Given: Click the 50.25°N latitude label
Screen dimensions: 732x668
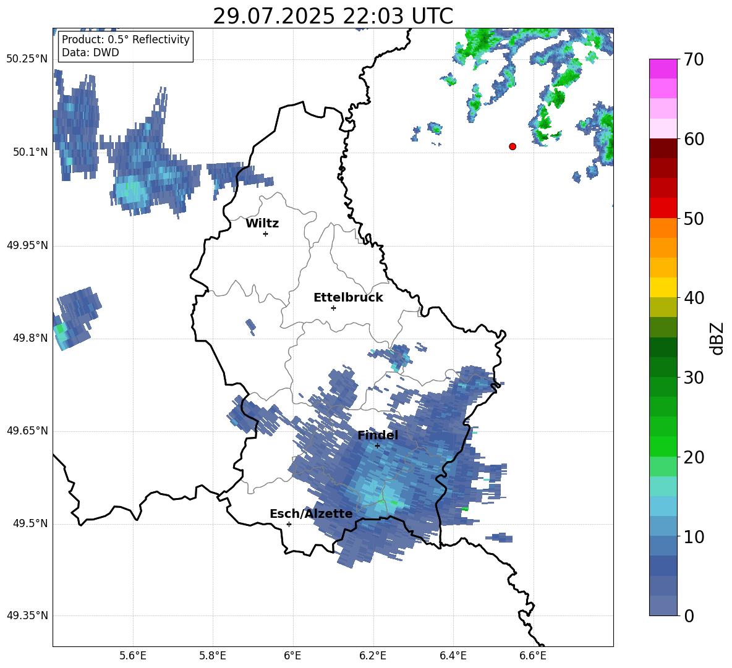Looking at the screenshot, I should coord(27,59).
